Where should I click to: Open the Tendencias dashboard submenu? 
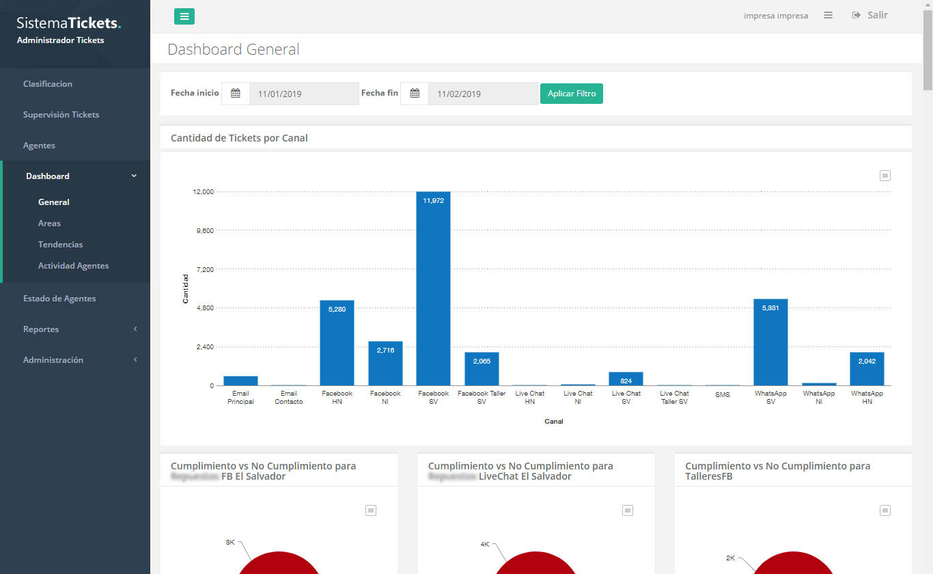tap(61, 244)
